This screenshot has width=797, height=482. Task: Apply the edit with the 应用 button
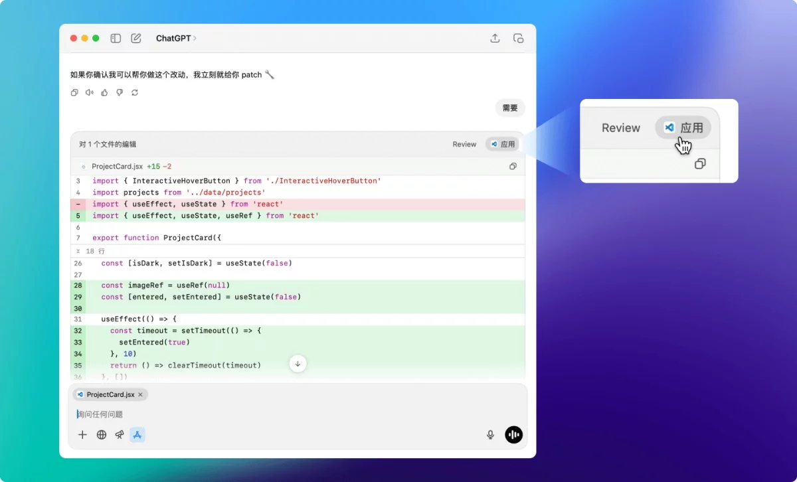pos(503,144)
